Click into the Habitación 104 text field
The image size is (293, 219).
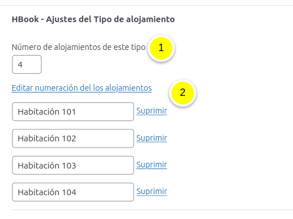click(x=73, y=192)
